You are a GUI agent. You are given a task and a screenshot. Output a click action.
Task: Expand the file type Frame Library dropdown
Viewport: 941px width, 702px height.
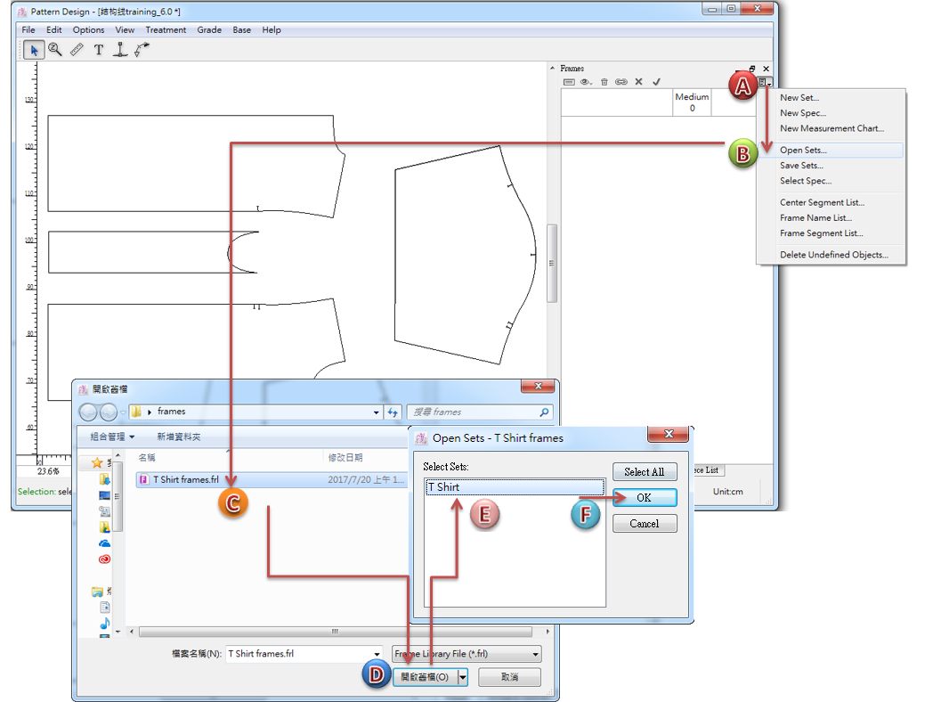[x=535, y=655]
